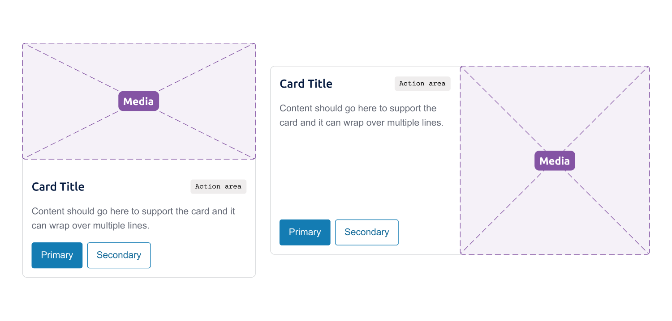This screenshot has height=321, width=672.
Task: Click the Action area chip on the right card
Action: [422, 84]
